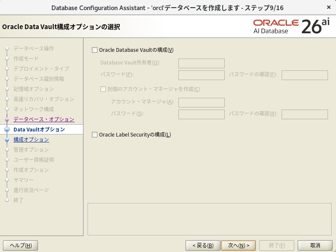The height and width of the screenshot is (252, 336).
Task: Proceed with 次へ(N) button
Action: [x=239, y=245]
